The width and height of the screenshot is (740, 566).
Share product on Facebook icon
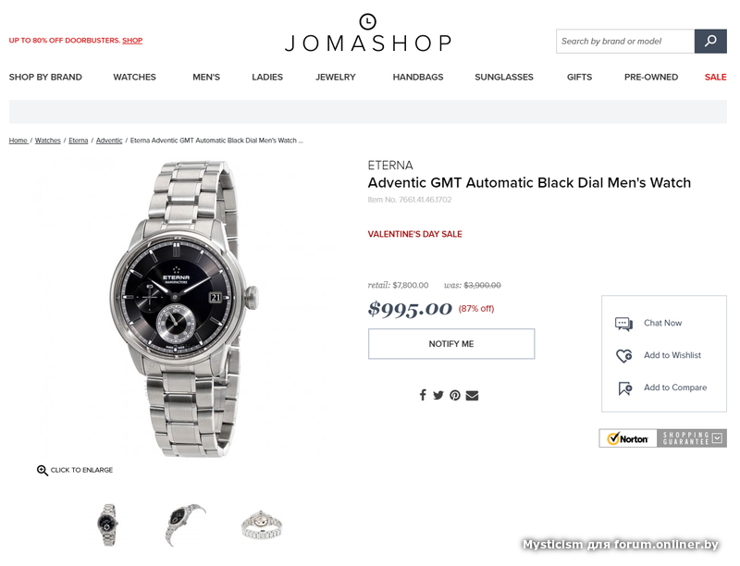[423, 395]
